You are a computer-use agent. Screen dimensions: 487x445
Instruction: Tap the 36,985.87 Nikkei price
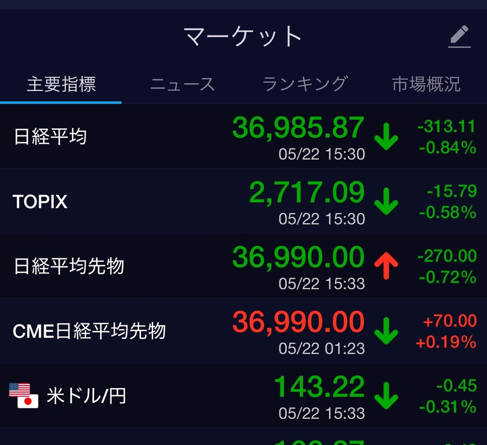(x=298, y=127)
